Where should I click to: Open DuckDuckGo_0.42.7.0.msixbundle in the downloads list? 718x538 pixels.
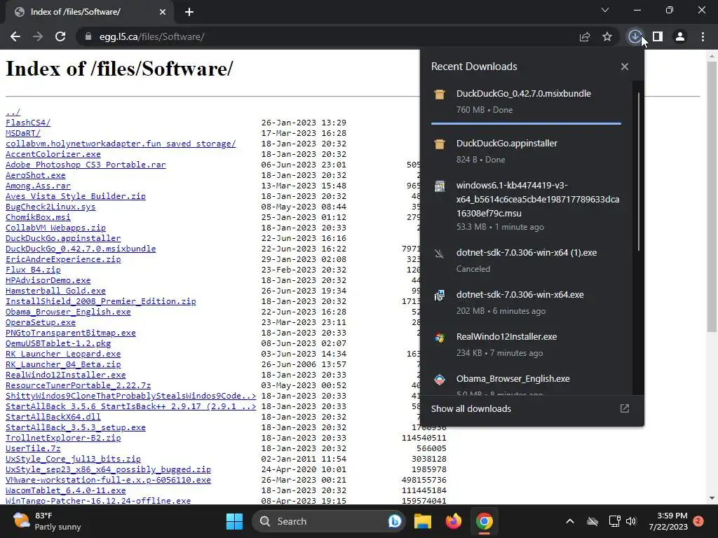523,93
